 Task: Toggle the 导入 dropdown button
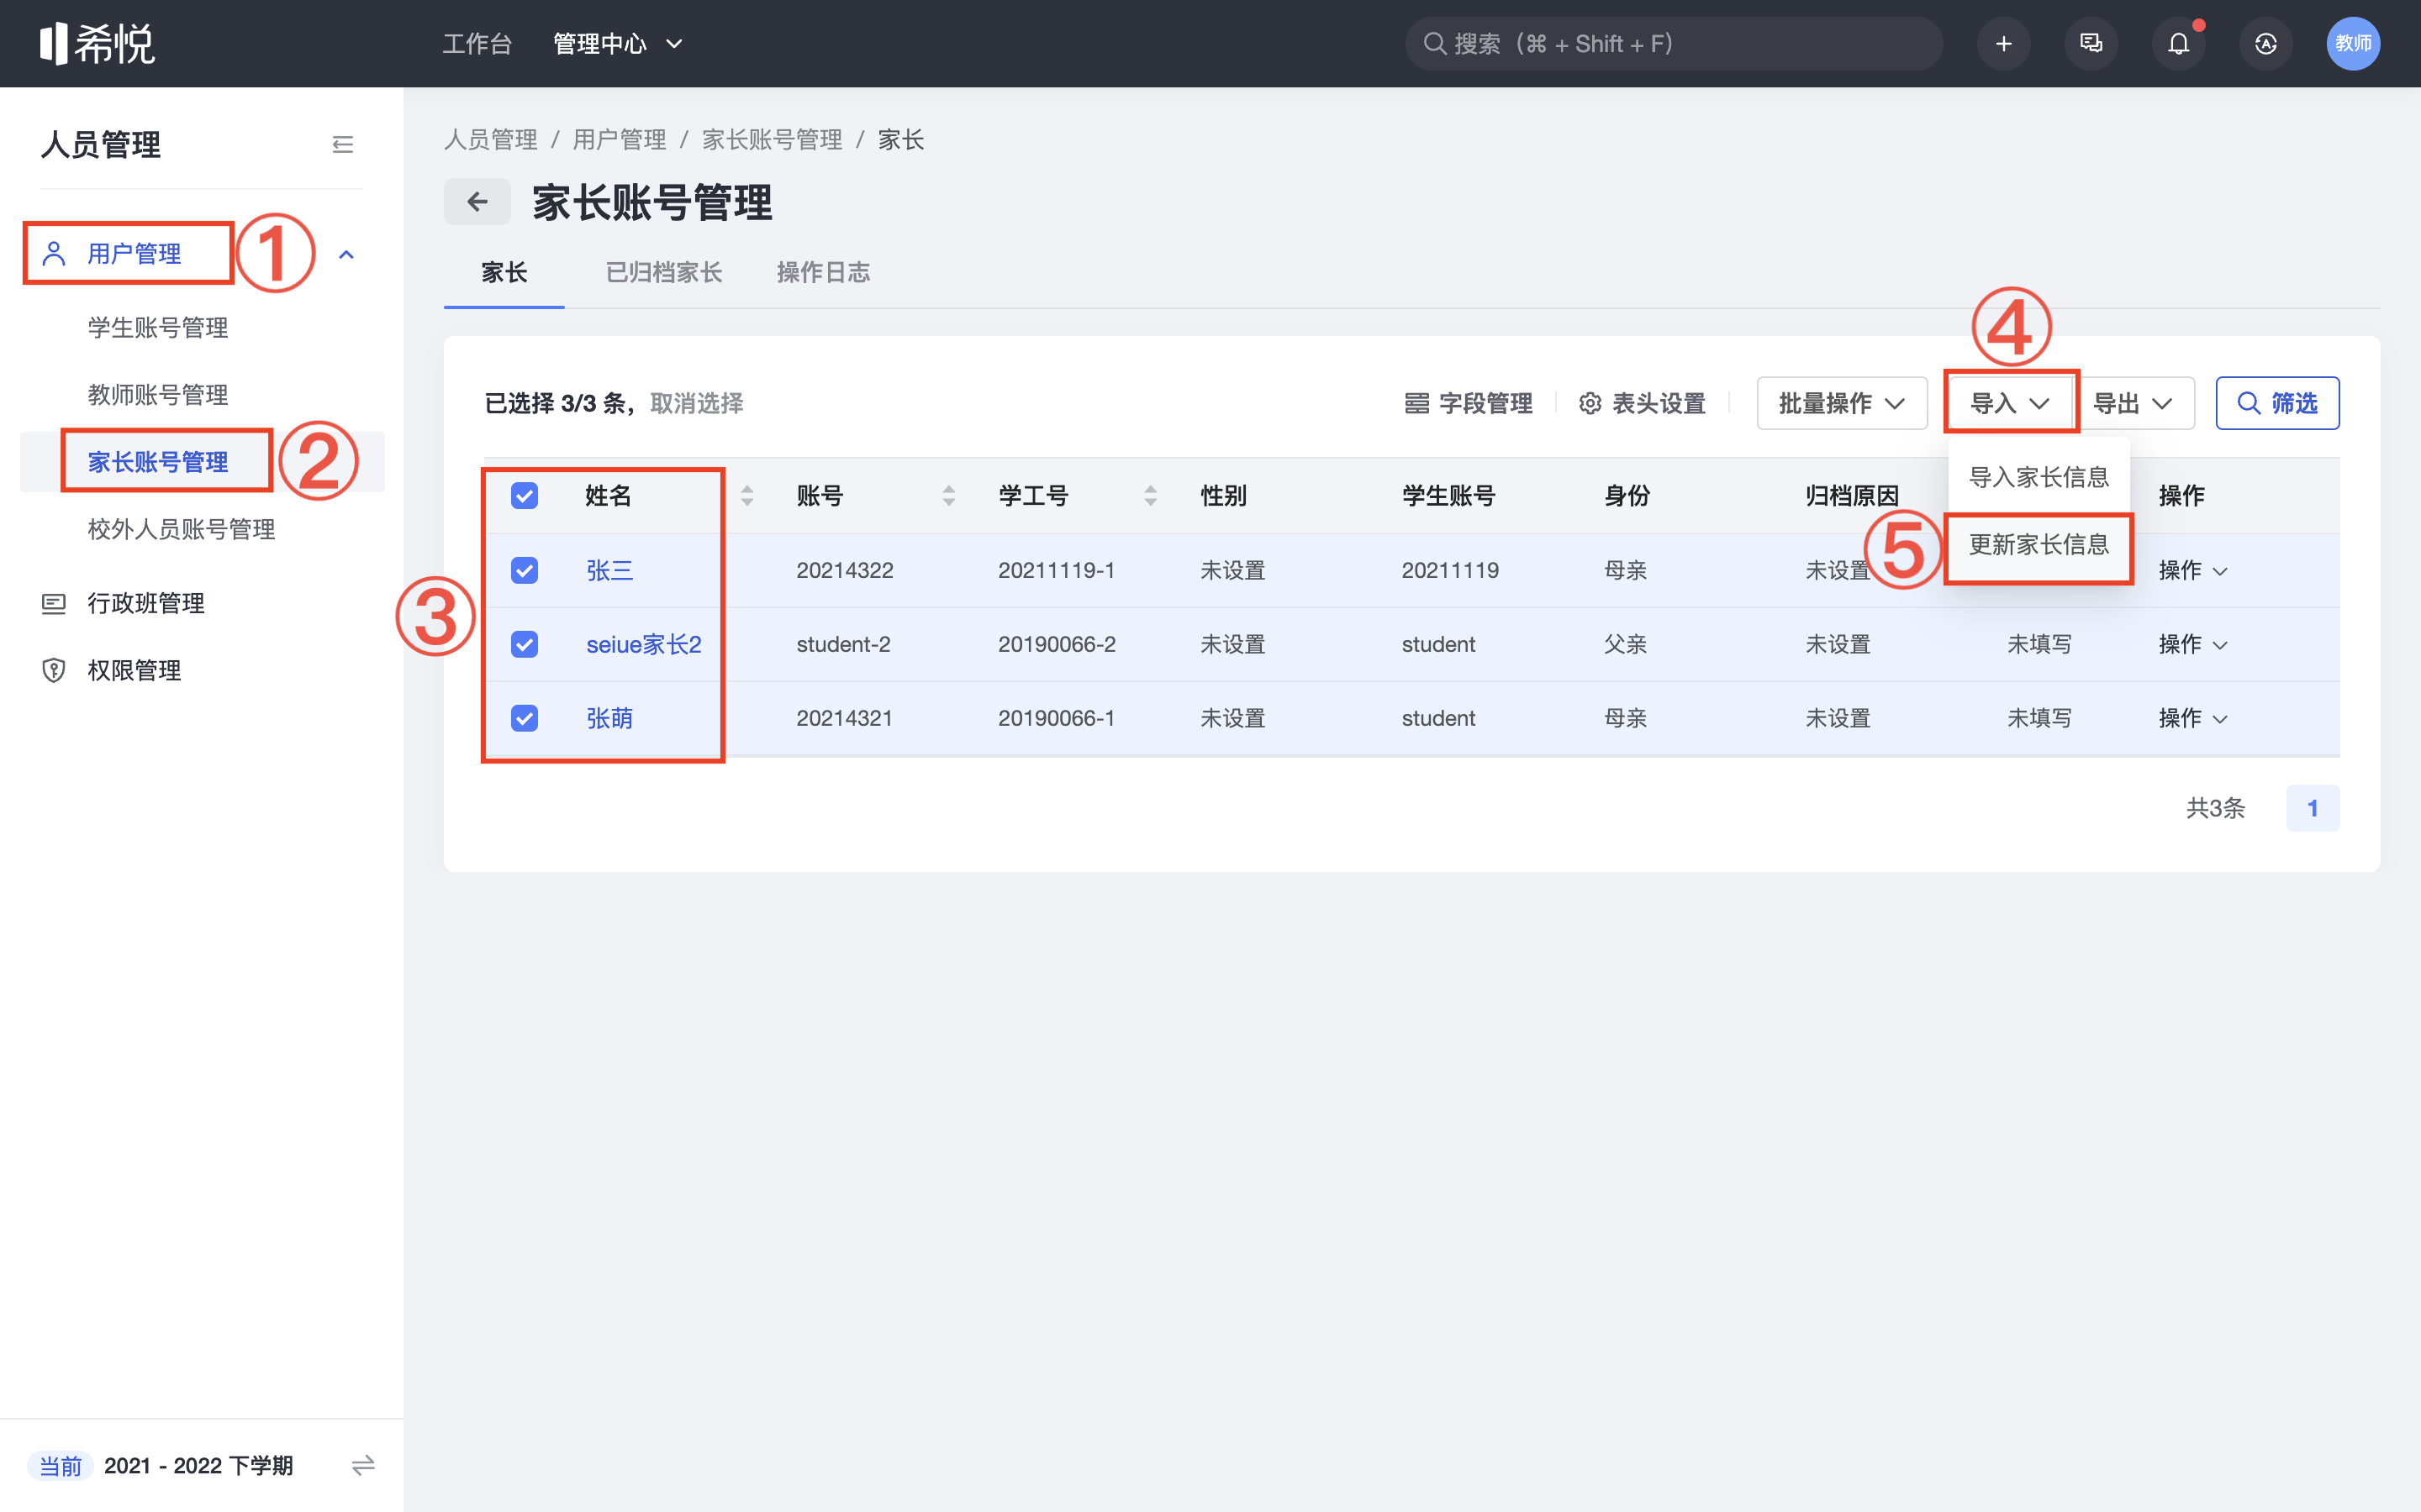click(2010, 403)
